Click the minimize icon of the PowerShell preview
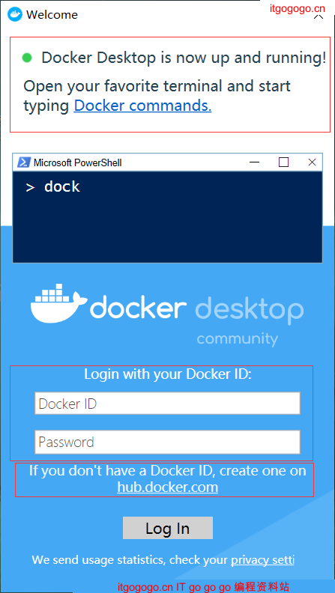Screen dimensions: 335x593 [x=255, y=162]
